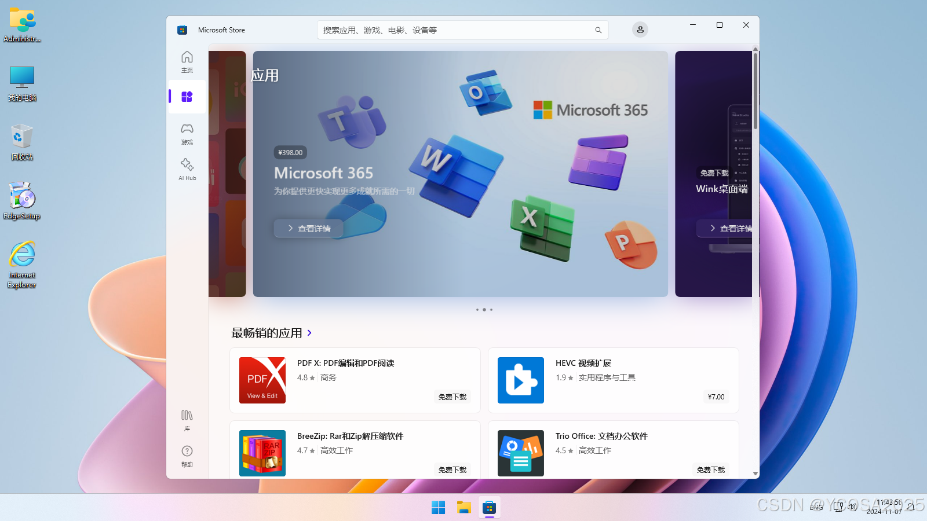The height and width of the screenshot is (521, 927).
Task: Select the middle carousel page dot
Action: (484, 310)
